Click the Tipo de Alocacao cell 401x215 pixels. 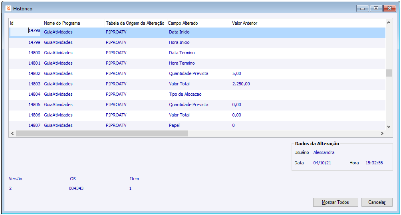click(185, 94)
